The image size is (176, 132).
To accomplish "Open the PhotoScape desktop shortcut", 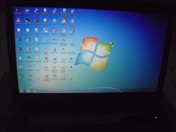I will 29,68.
